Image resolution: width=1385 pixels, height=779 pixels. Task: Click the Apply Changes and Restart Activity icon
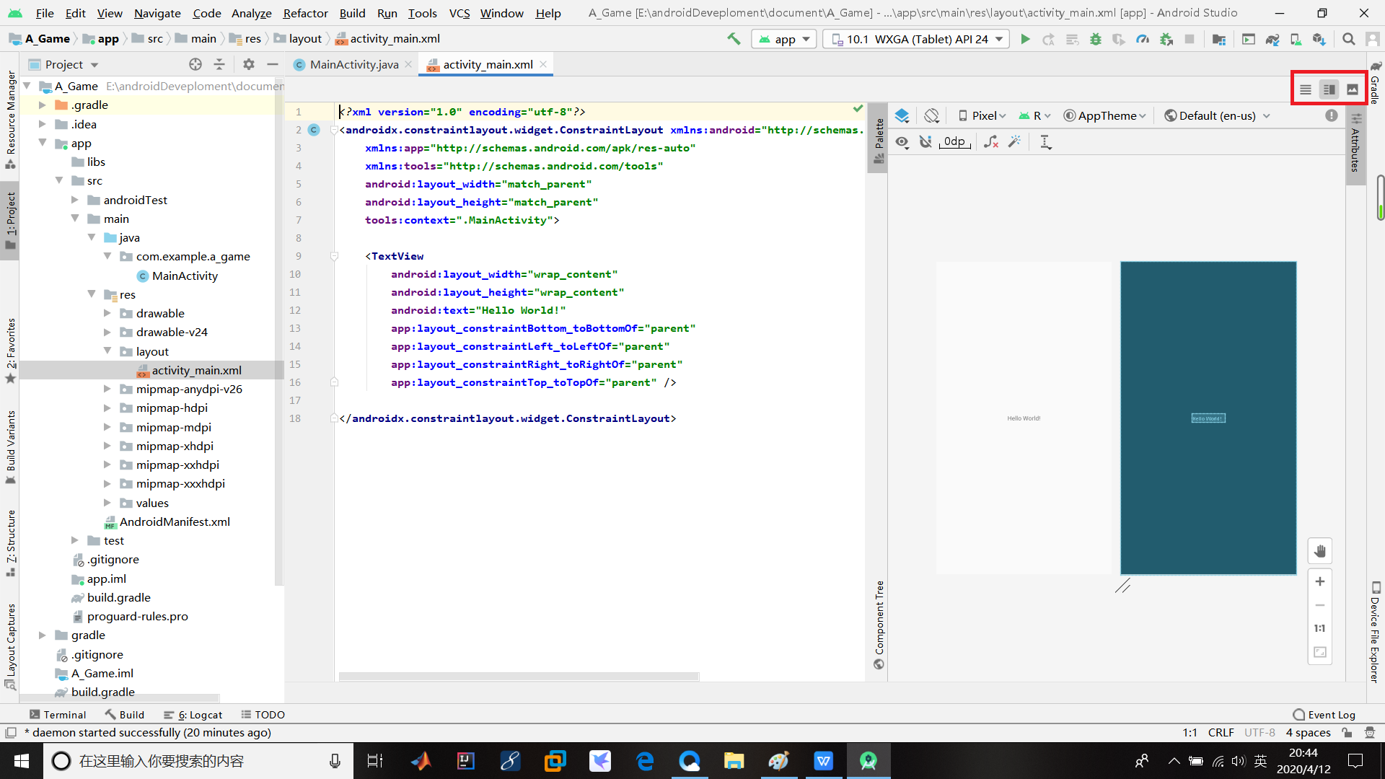pyautogui.click(x=1048, y=39)
